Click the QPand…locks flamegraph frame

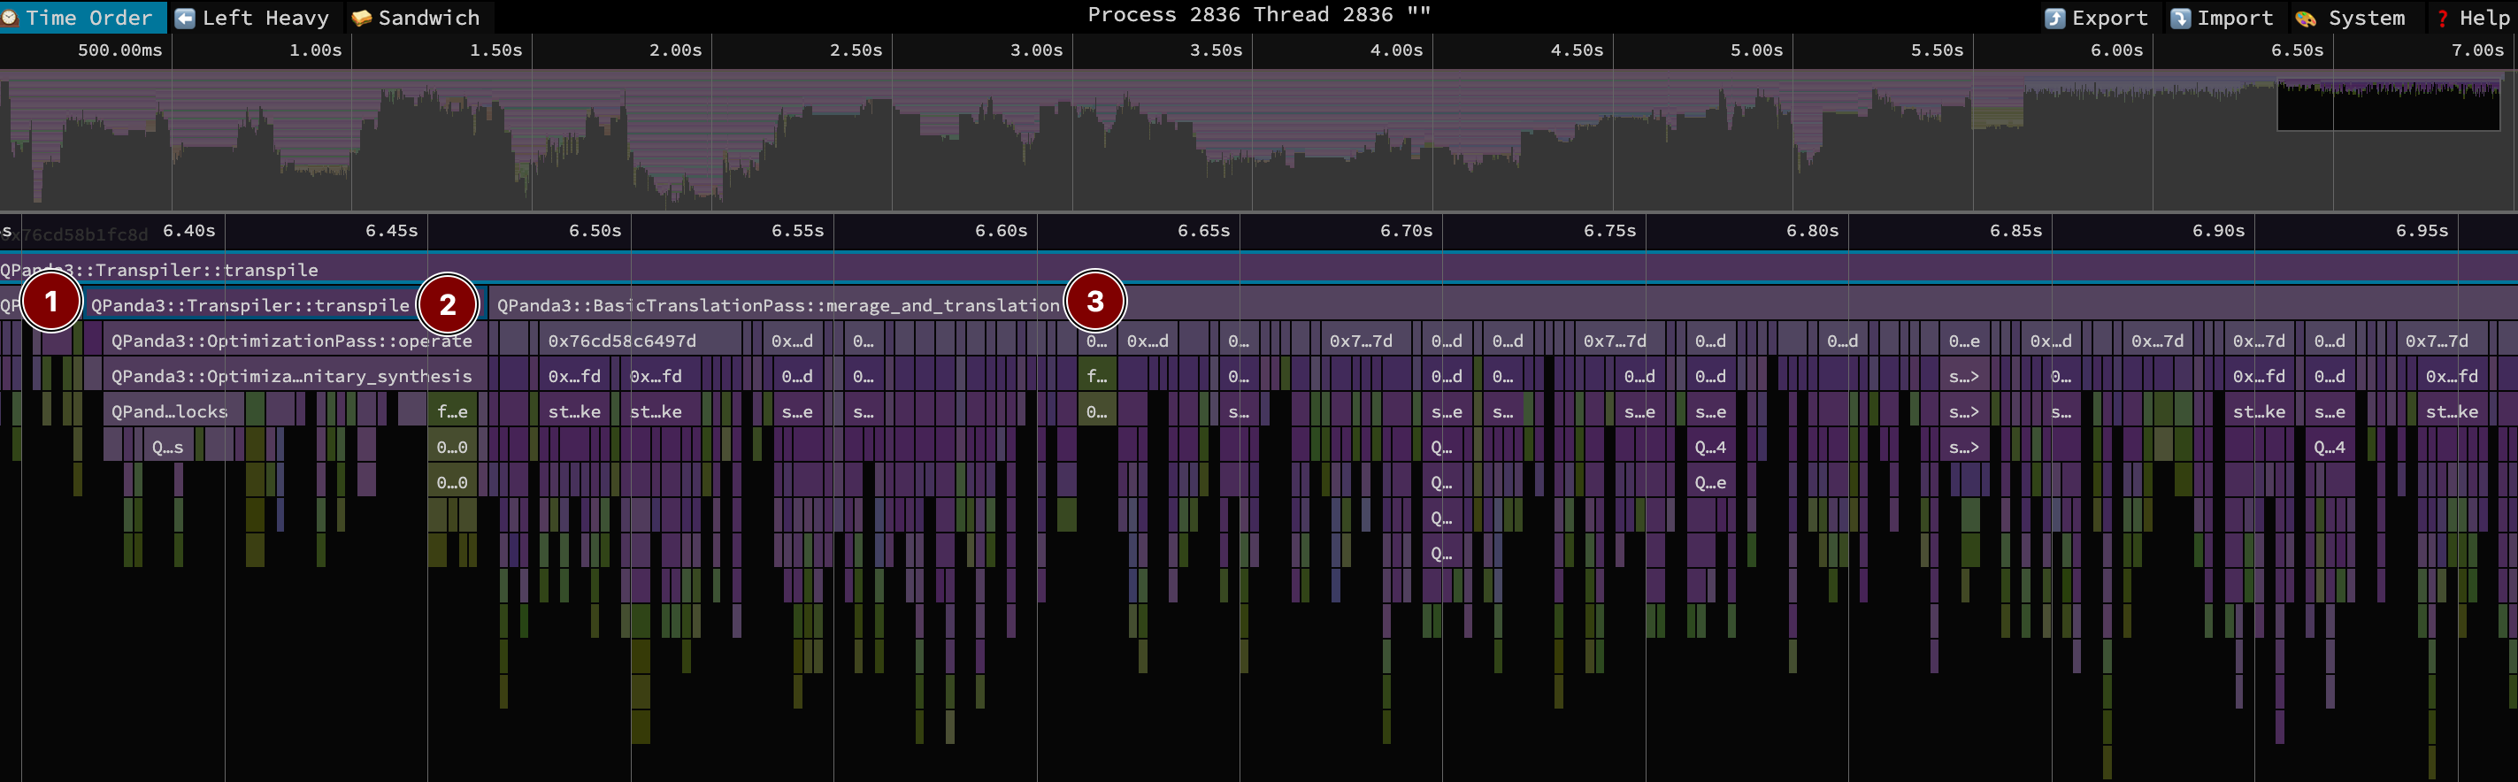click(x=169, y=411)
